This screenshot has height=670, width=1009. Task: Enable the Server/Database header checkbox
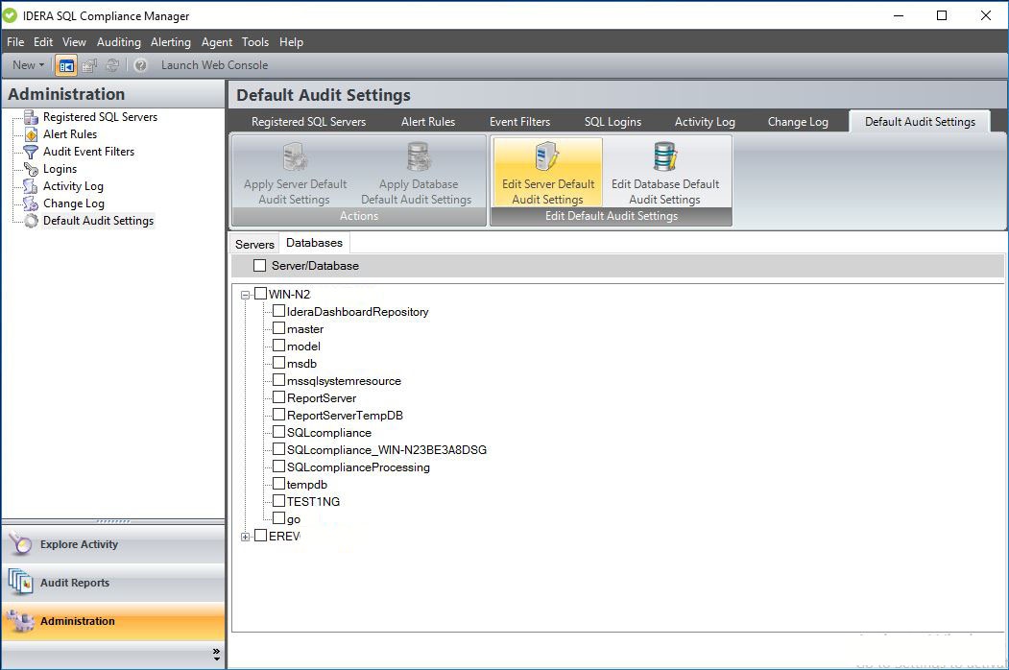260,266
